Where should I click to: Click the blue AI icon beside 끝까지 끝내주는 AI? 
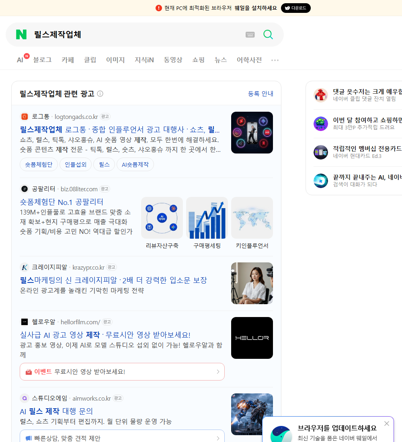tap(321, 181)
